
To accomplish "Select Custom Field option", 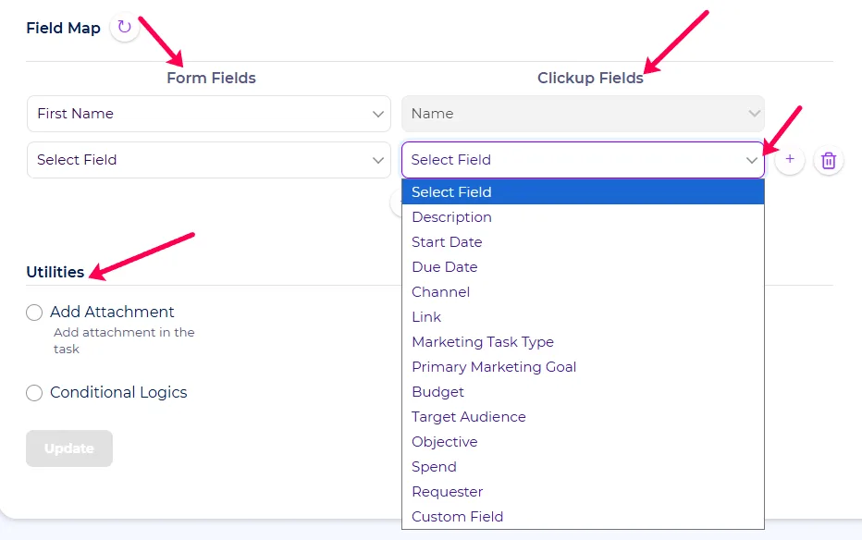I will pos(583,517).
